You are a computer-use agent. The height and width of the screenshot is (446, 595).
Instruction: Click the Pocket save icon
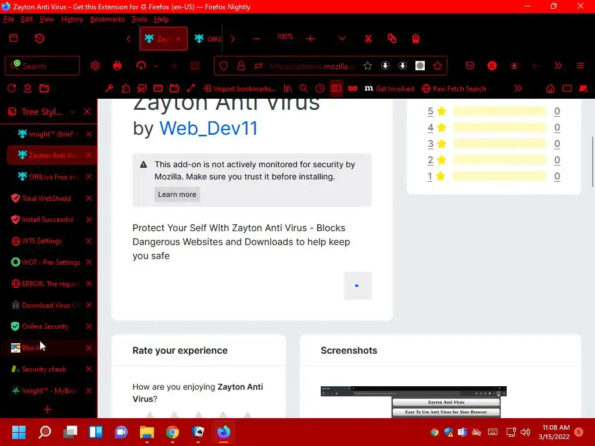(x=469, y=66)
